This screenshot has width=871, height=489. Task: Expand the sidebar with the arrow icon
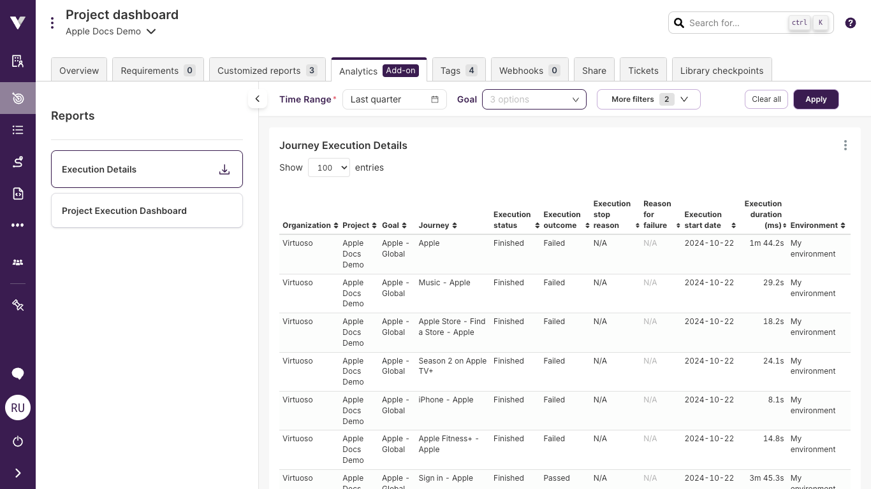click(x=18, y=473)
